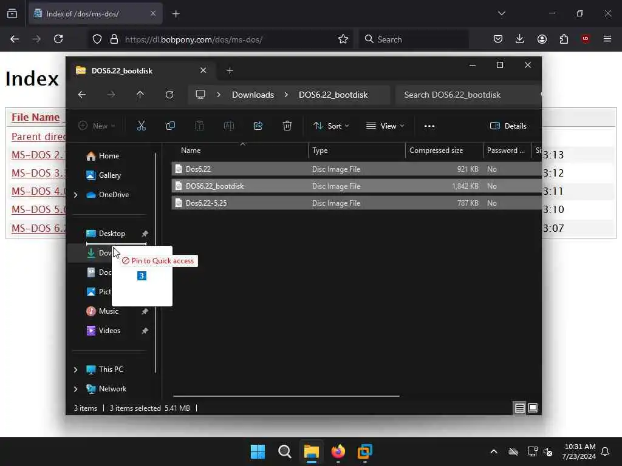Switch to details list view icon

click(520, 408)
